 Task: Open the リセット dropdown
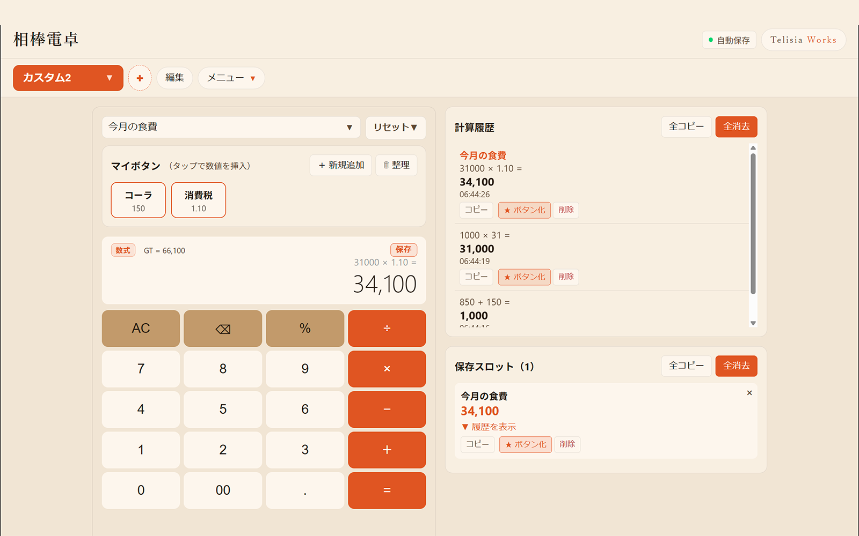tap(396, 128)
